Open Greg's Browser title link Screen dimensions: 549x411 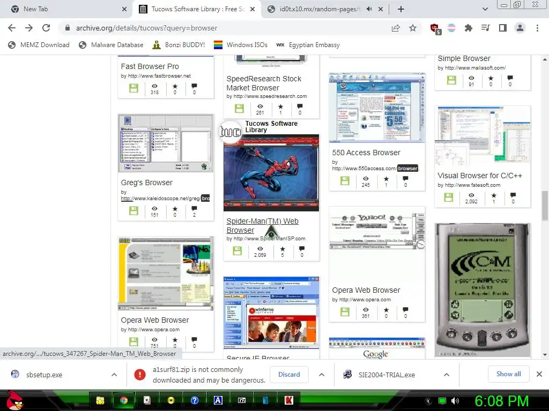[x=147, y=182]
